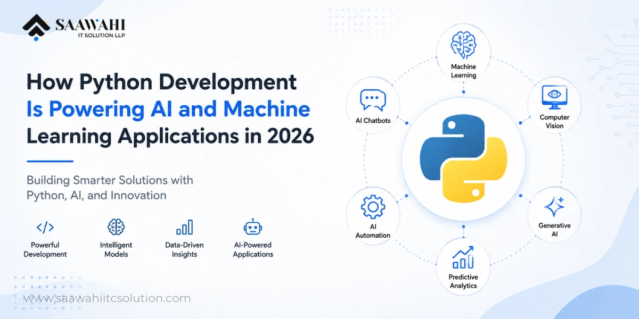Viewport: 639px width, 319px height.
Task: Click the "AI-Powered Applications" label
Action: [x=253, y=250]
